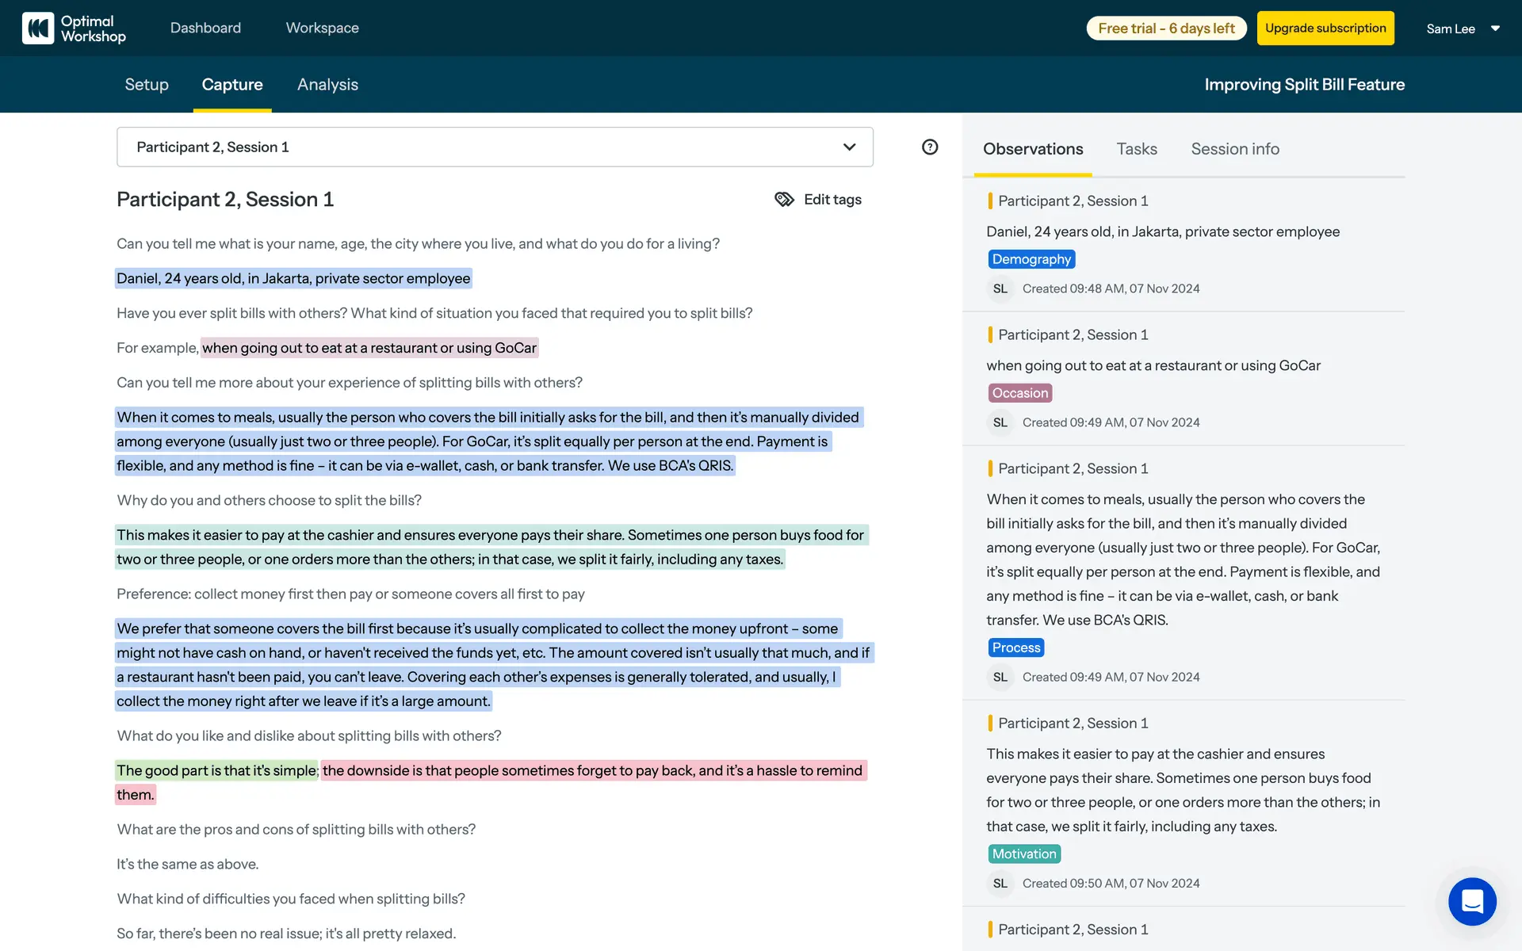
Task: Select the green Motivation tag
Action: point(1023,854)
